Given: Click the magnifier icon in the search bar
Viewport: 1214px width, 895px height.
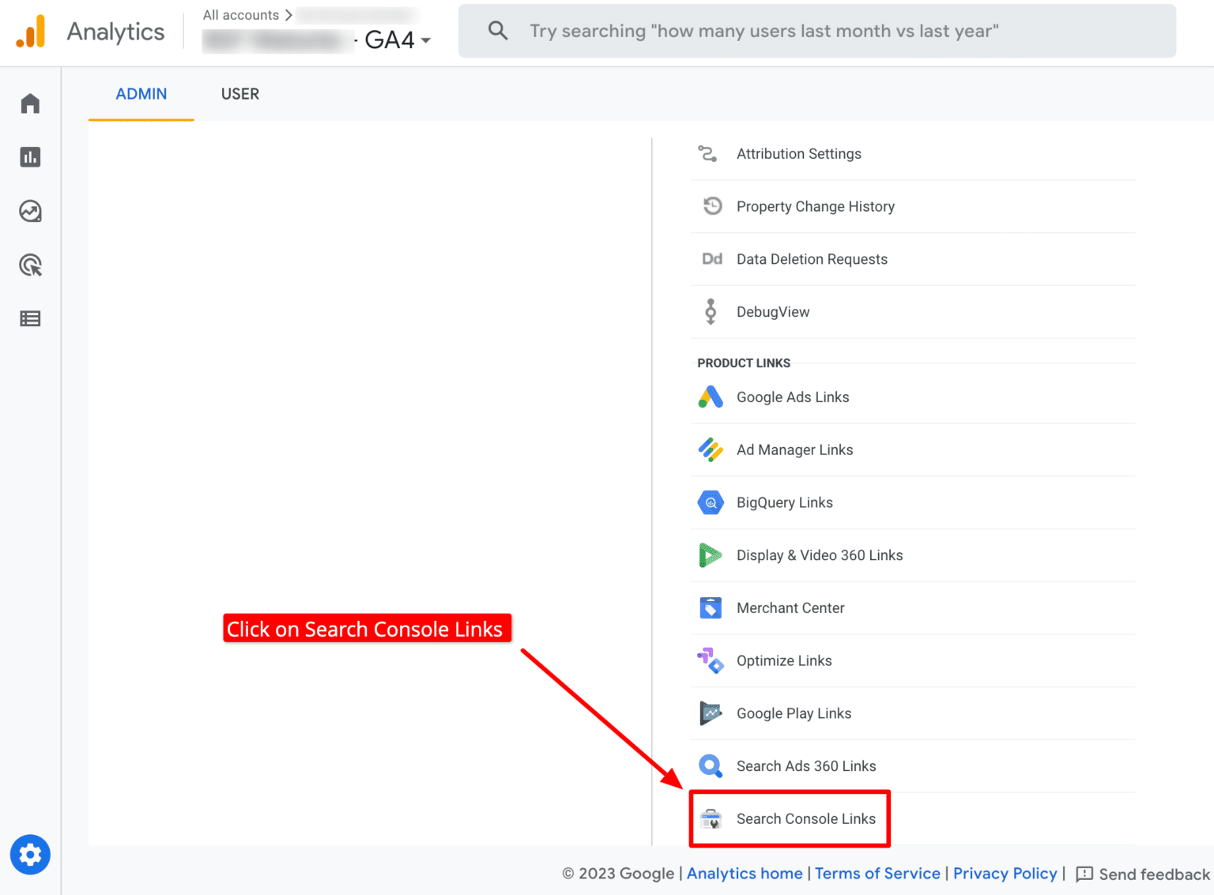Looking at the screenshot, I should click(x=497, y=30).
